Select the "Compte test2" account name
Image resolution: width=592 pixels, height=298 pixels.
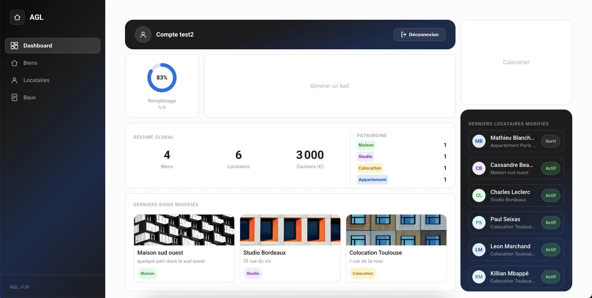[x=175, y=35]
